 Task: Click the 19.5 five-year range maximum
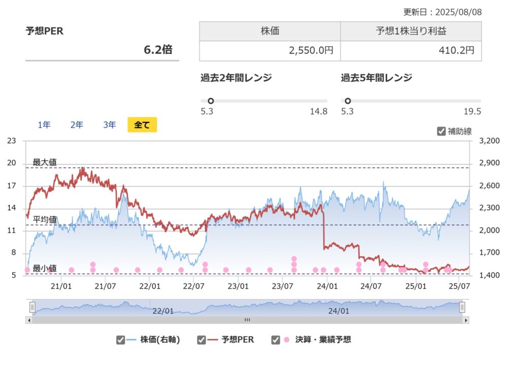[x=472, y=111]
